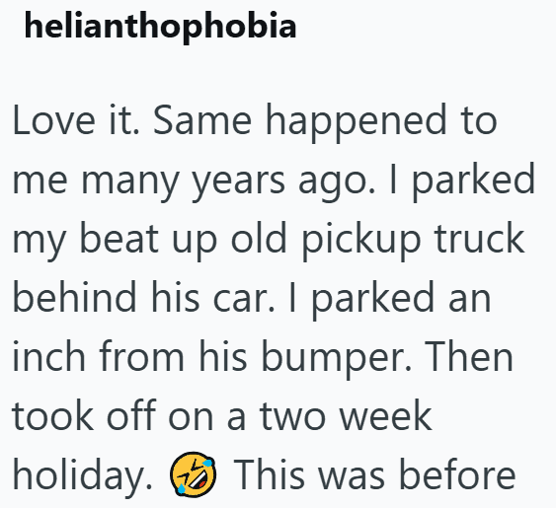
Task: Click the word "before" on last line
Action: click(x=457, y=474)
